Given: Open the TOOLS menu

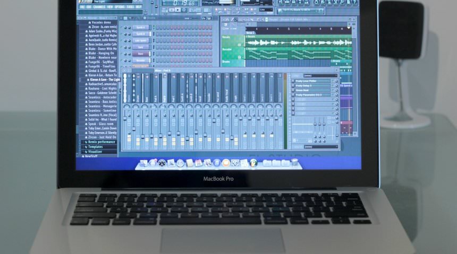Looking at the screenshot, I should (x=130, y=7).
